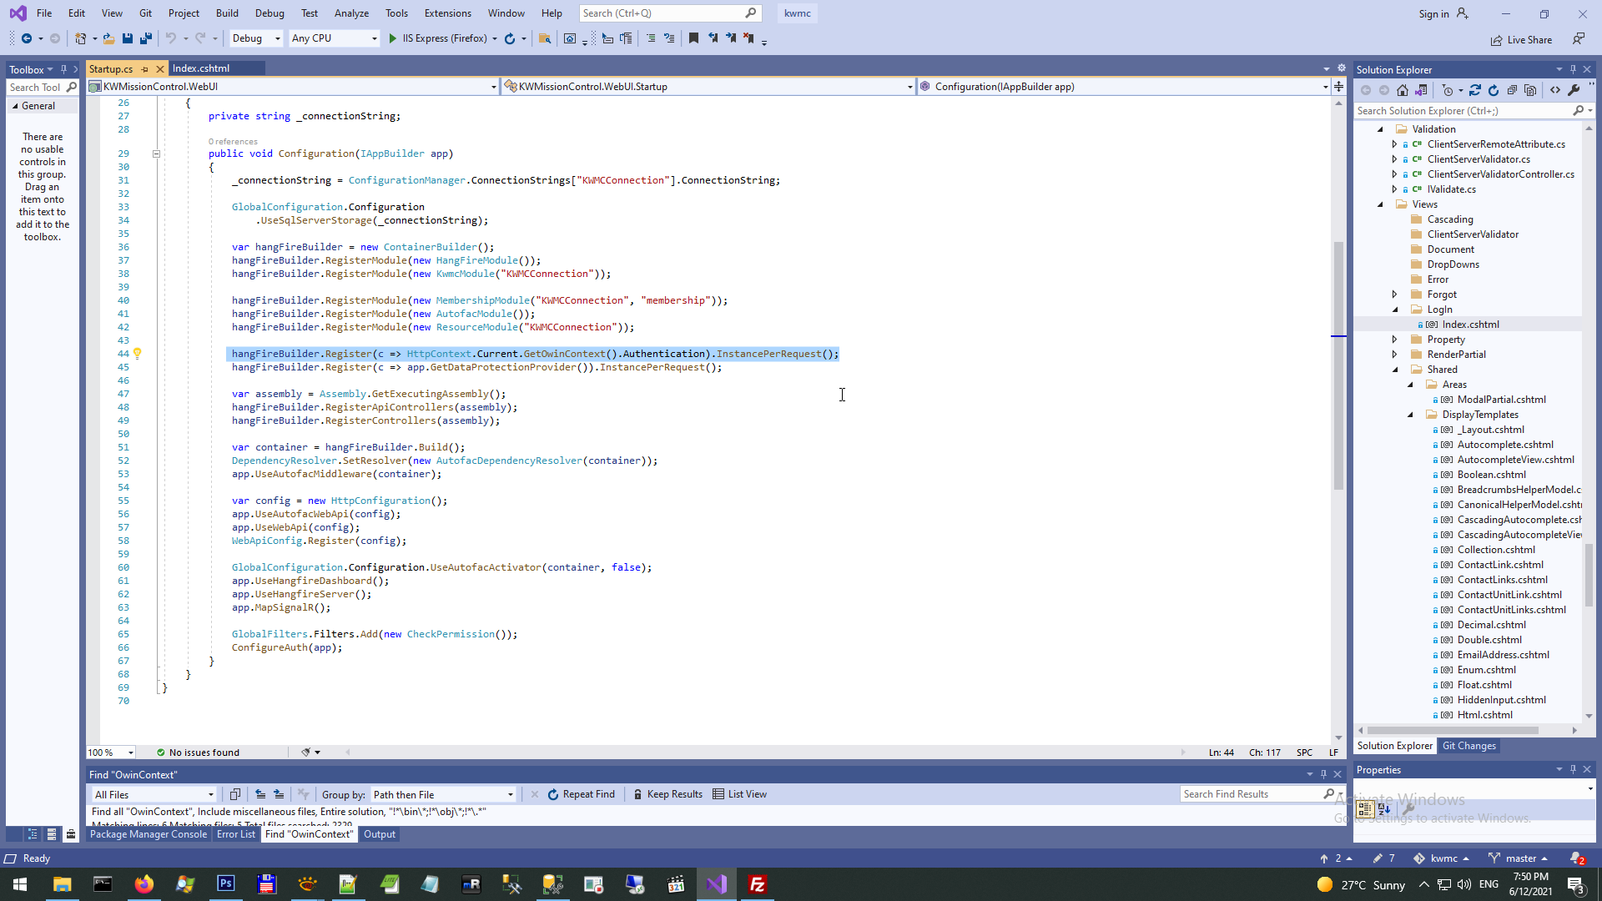1602x901 pixels.
Task: Open the Group by Path then File dropdown
Action: click(443, 795)
